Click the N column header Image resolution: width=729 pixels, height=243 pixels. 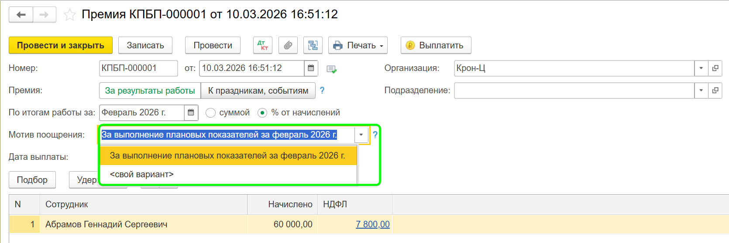(x=24, y=205)
